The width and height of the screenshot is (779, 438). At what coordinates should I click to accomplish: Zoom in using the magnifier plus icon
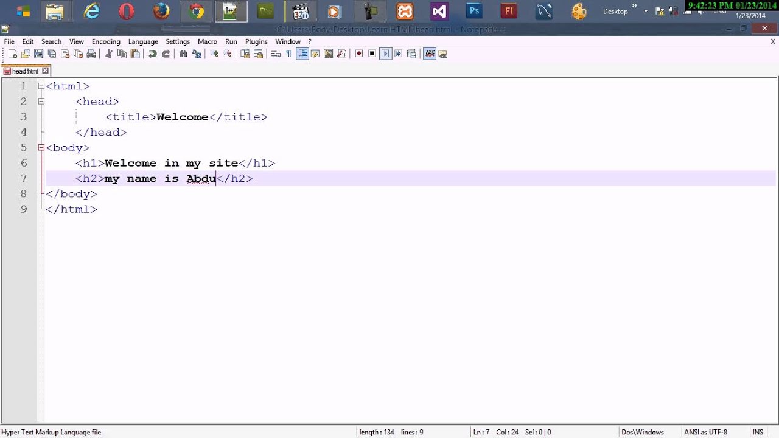tap(214, 54)
